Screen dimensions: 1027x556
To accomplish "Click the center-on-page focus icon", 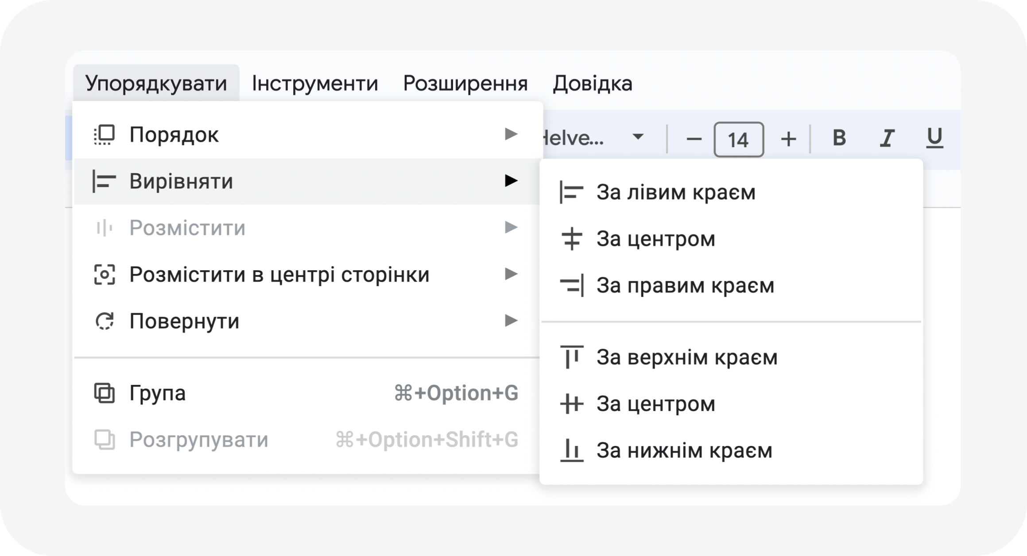I will pyautogui.click(x=105, y=274).
